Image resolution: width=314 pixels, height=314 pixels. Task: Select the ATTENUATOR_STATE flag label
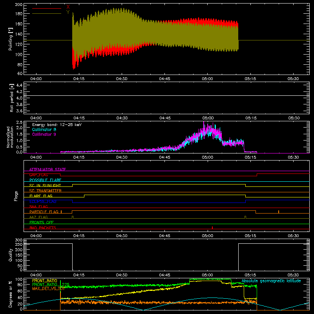point(47,170)
